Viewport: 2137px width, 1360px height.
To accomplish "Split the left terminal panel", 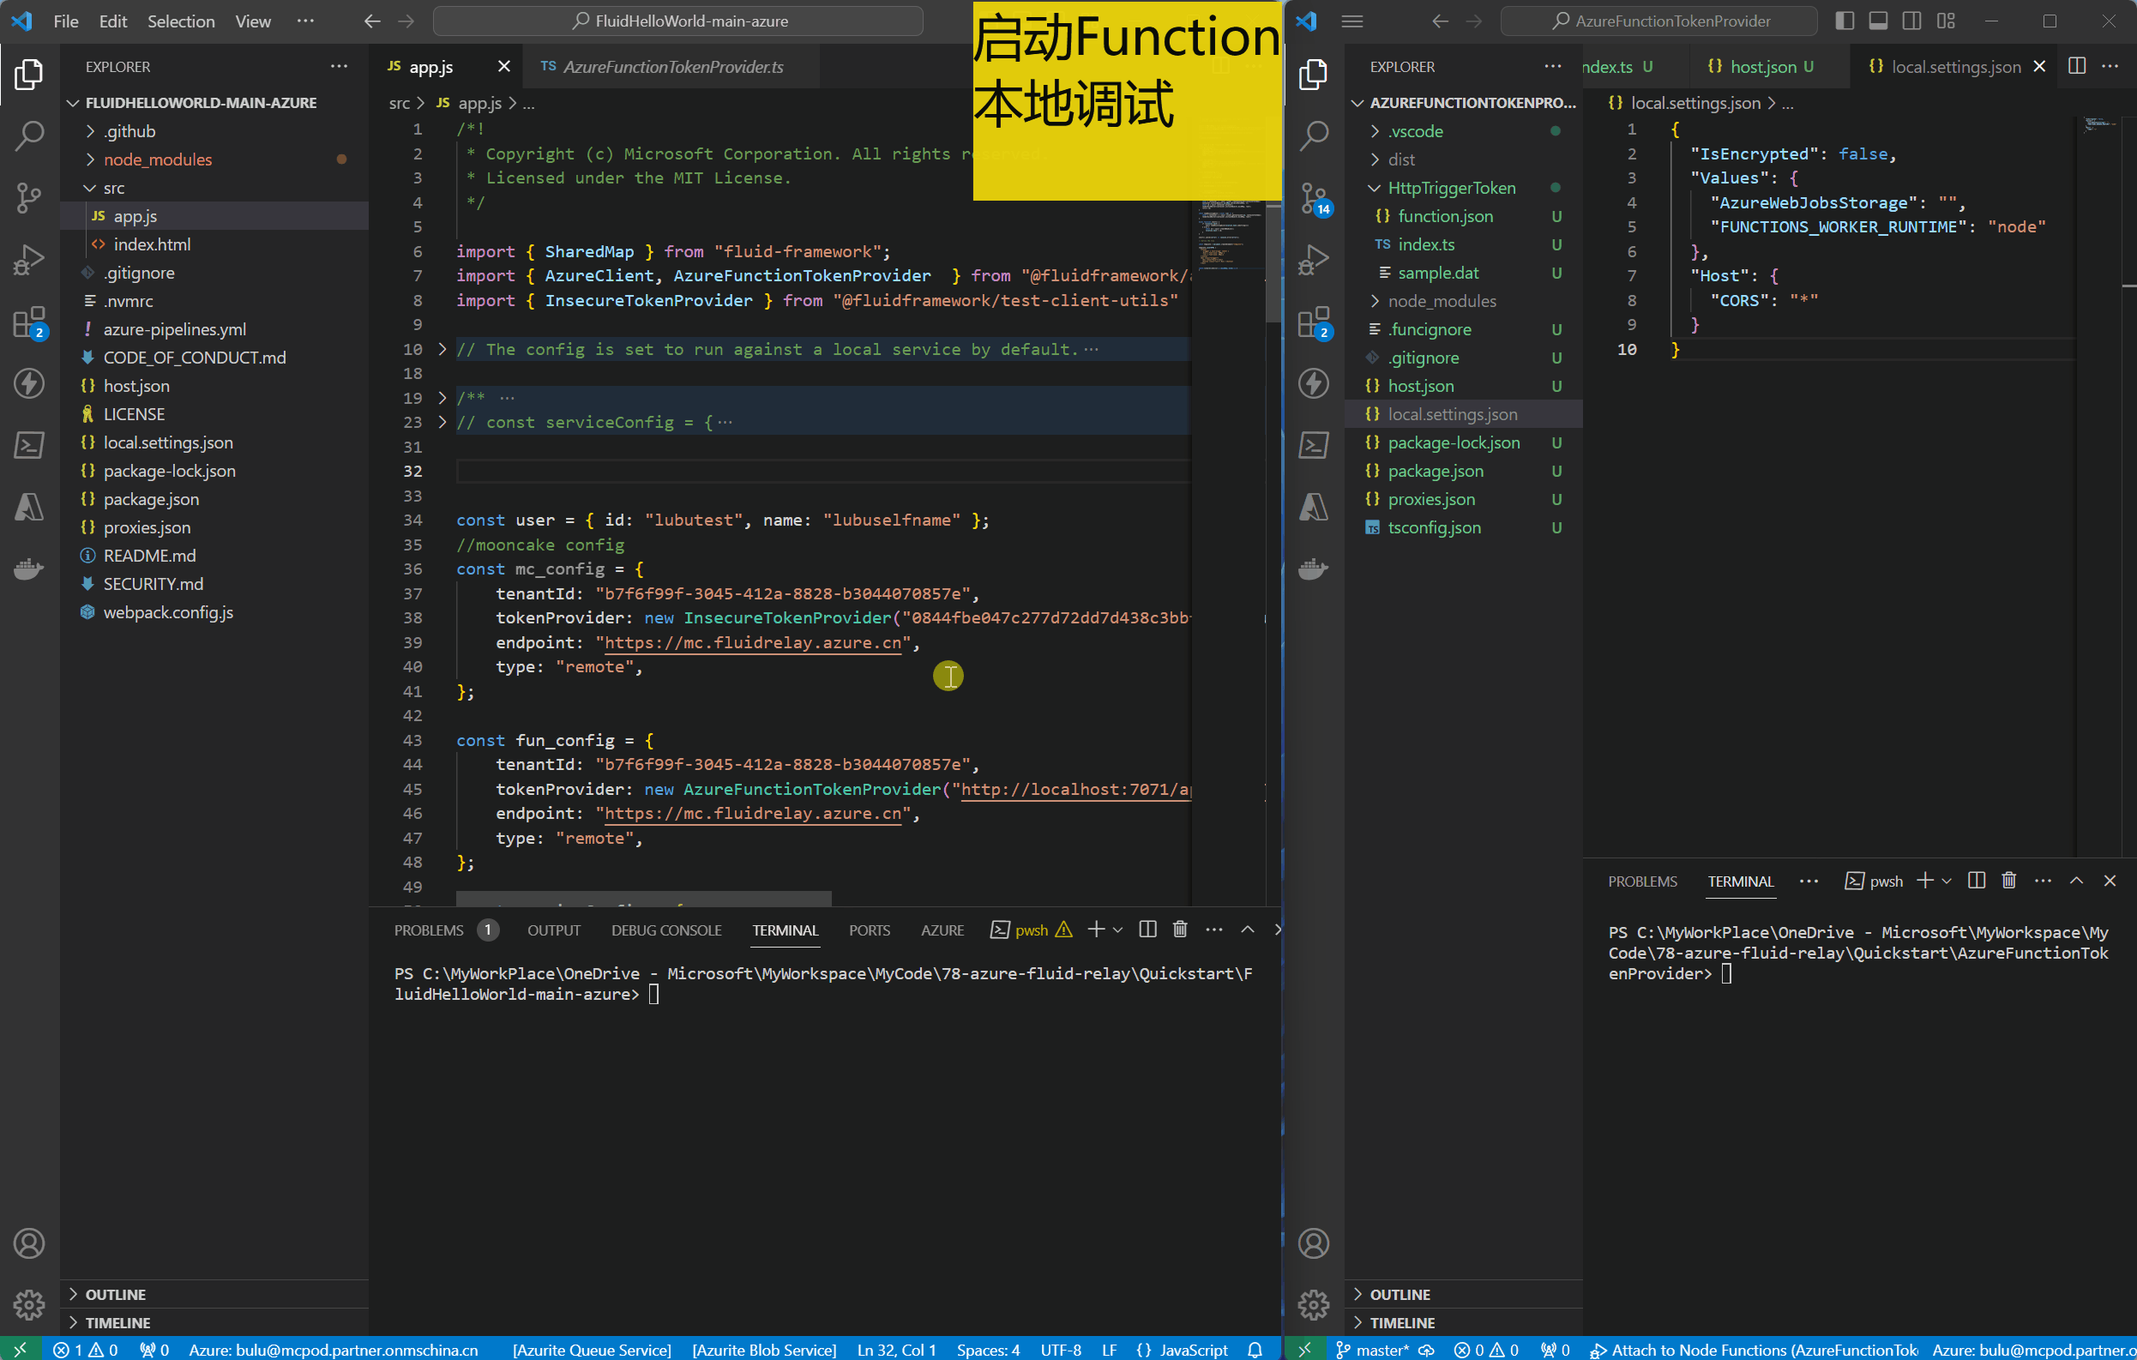I will [1147, 929].
